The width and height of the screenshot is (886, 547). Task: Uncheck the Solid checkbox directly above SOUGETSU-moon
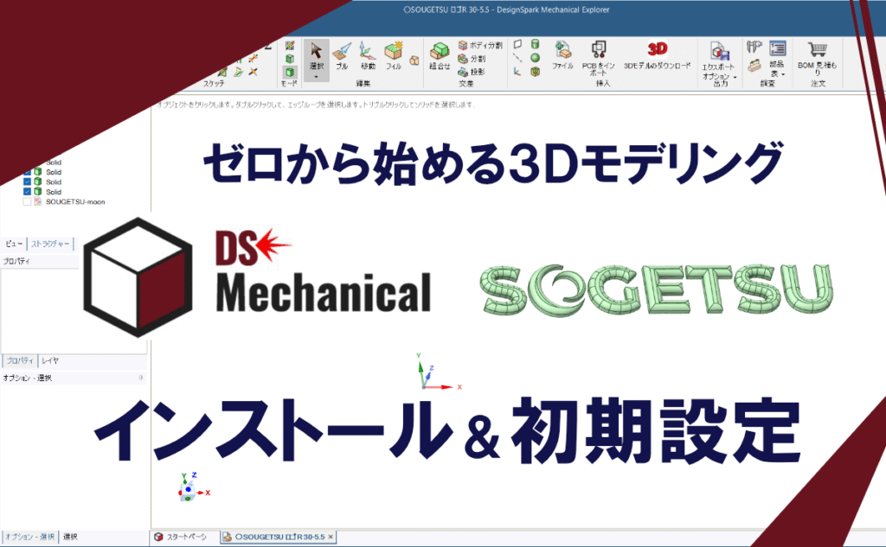pyautogui.click(x=27, y=191)
